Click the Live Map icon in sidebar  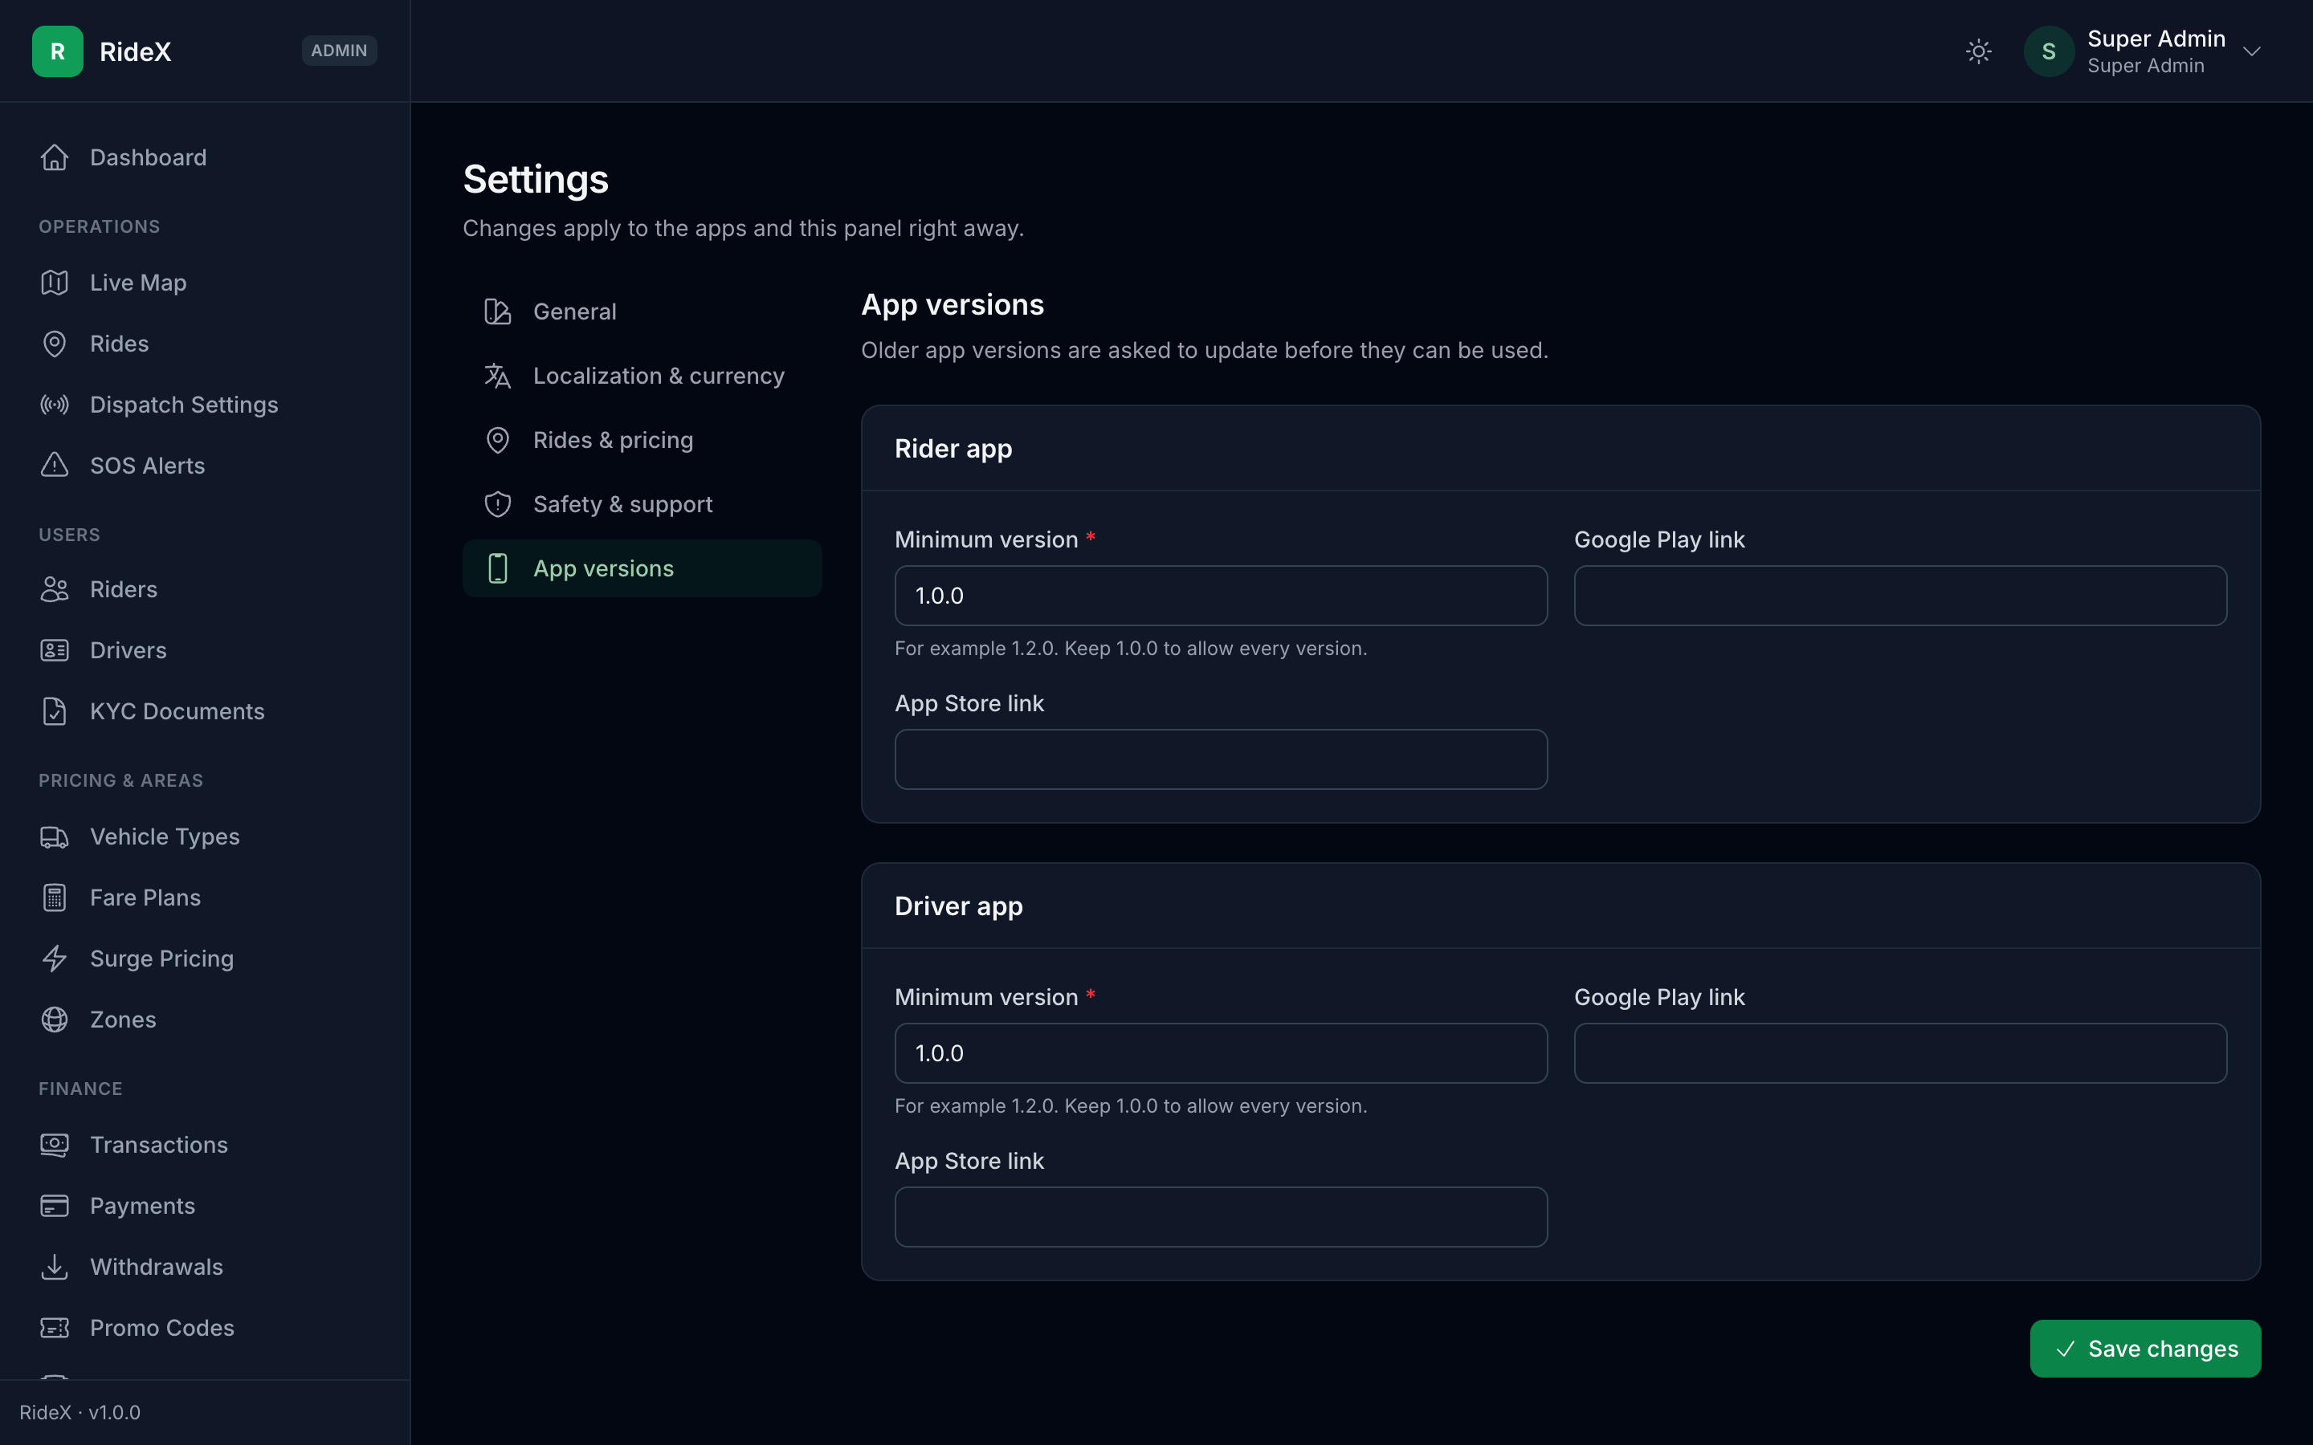tap(55, 283)
